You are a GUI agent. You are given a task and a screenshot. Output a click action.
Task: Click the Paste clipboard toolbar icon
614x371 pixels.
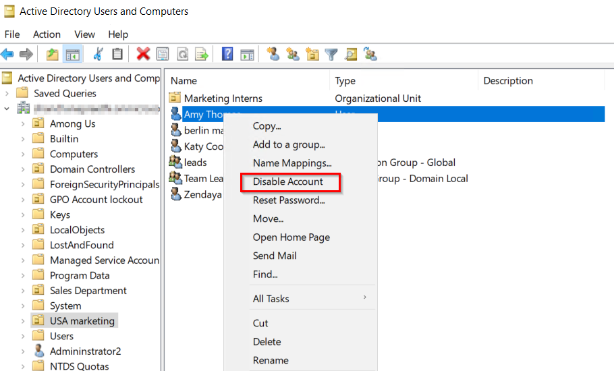pyautogui.click(x=117, y=55)
